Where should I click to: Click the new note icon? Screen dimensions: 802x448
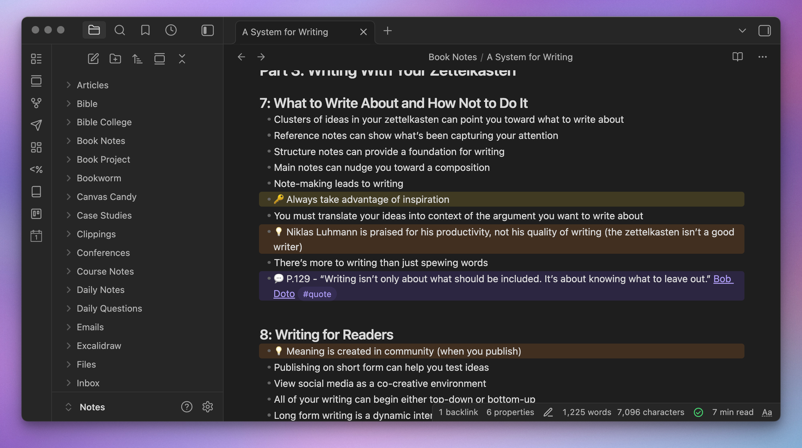coord(93,59)
